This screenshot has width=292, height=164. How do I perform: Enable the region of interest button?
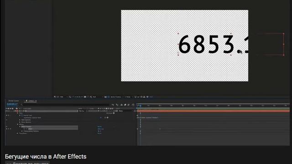click(x=105, y=97)
